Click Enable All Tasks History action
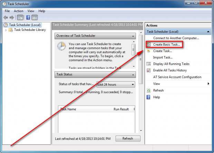Viewport: 214px width, 153px height. pyautogui.click(x=170, y=70)
